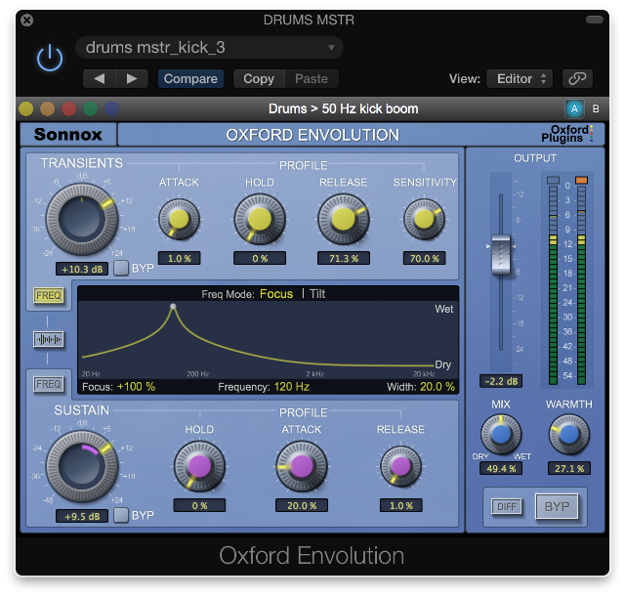Click the Transients Release knob
625x597 pixels.
(343, 219)
